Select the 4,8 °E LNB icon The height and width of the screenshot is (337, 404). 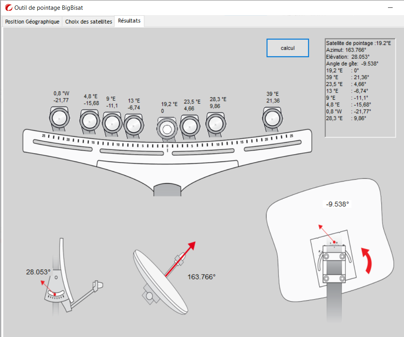click(x=89, y=121)
